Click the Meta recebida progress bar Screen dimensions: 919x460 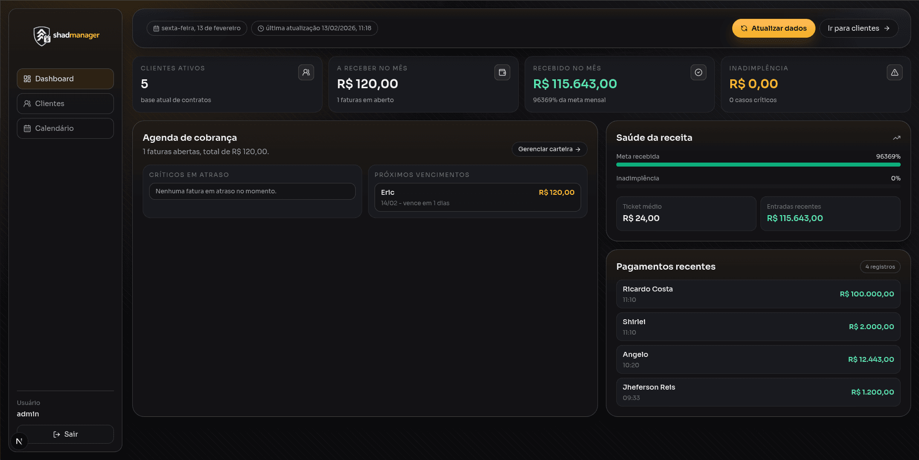[758, 164]
